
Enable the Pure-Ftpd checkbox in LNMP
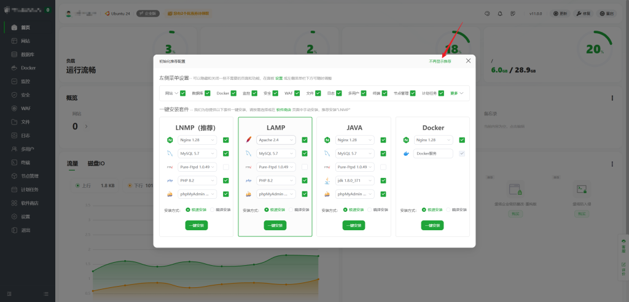(226, 167)
